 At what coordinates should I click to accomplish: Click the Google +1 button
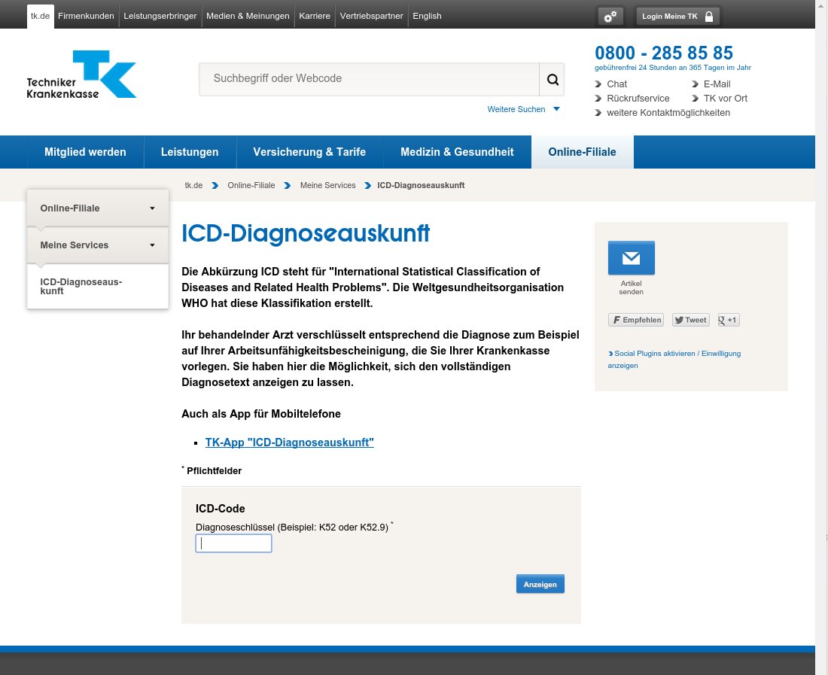(729, 320)
